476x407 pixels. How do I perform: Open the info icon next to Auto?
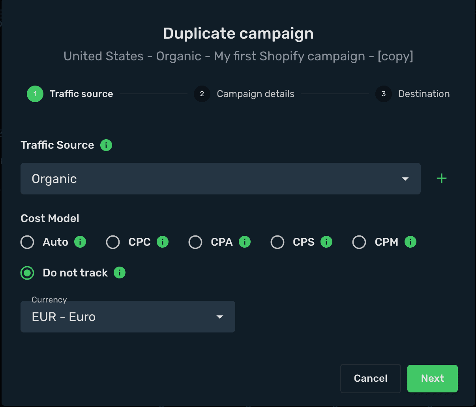(80, 242)
